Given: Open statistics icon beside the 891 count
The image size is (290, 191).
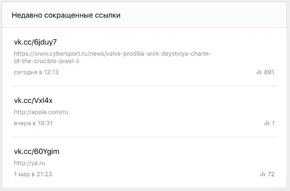Looking at the screenshot, I should tap(259, 72).
